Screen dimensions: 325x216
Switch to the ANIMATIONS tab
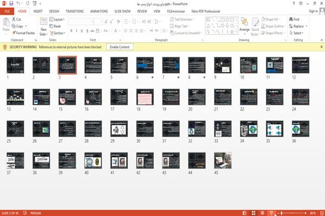point(99,11)
